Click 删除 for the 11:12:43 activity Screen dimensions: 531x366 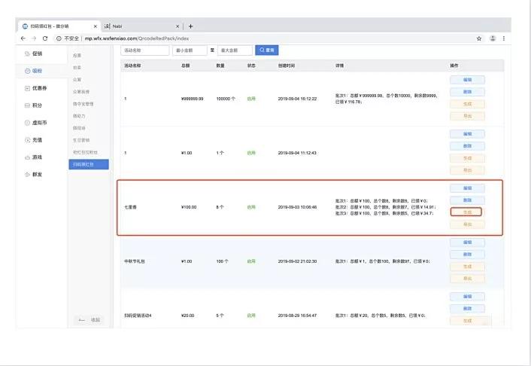coord(467,146)
